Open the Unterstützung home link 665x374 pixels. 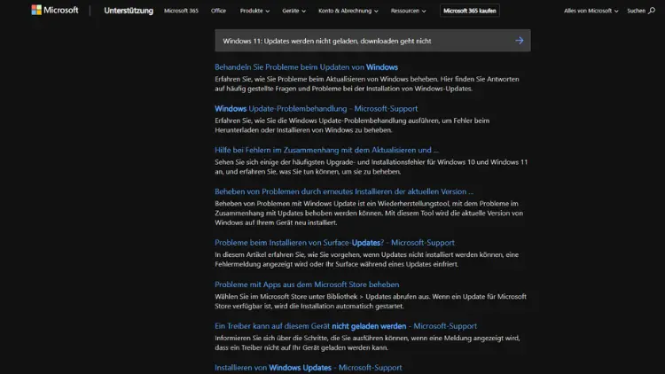pos(129,11)
